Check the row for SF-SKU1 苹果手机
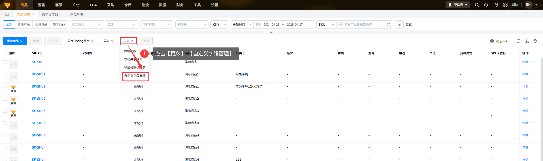 point(5,74)
